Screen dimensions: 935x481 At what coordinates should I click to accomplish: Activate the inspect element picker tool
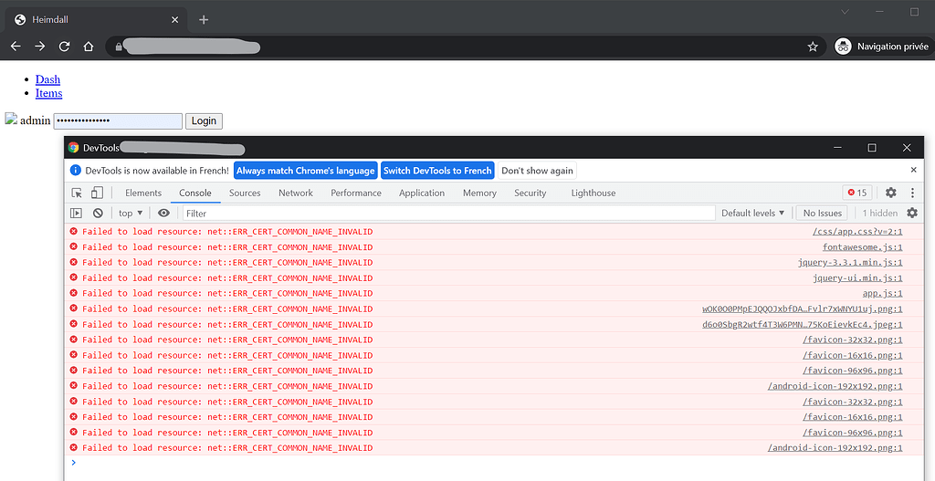[x=78, y=193]
